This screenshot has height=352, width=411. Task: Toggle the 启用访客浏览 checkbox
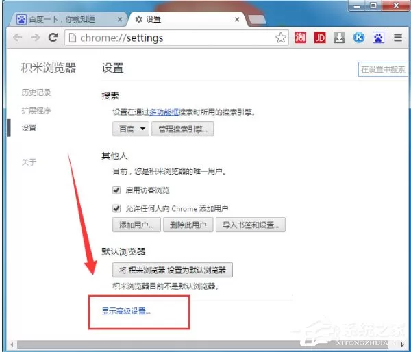pos(116,190)
